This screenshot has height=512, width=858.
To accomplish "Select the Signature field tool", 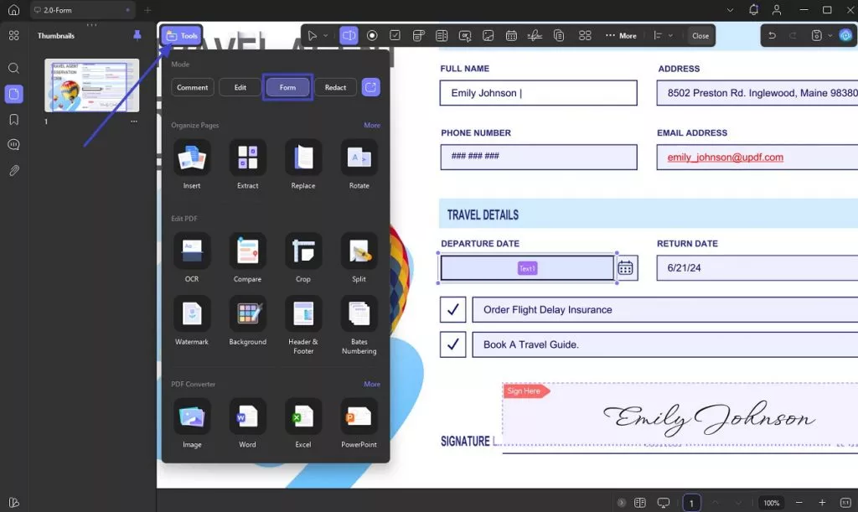I will pyautogui.click(x=535, y=35).
